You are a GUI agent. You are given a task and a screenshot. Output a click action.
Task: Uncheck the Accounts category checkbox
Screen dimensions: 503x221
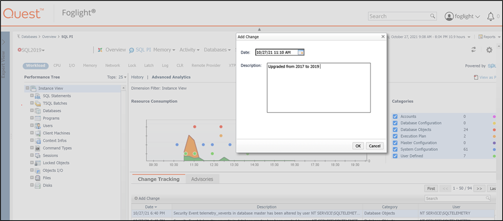pos(395,117)
